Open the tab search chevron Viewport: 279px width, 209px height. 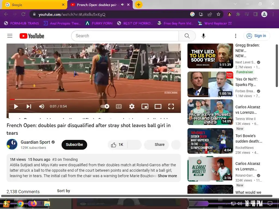tap(235, 4)
